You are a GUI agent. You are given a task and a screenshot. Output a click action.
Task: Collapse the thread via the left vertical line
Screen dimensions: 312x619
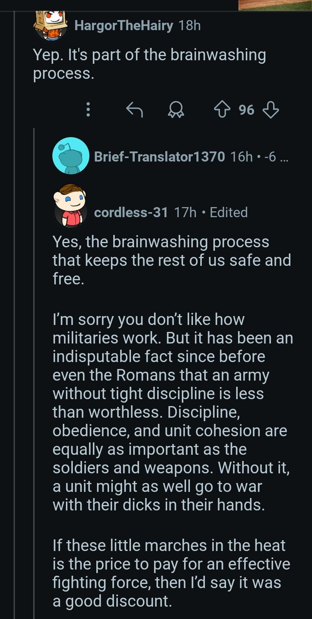(x=14, y=315)
